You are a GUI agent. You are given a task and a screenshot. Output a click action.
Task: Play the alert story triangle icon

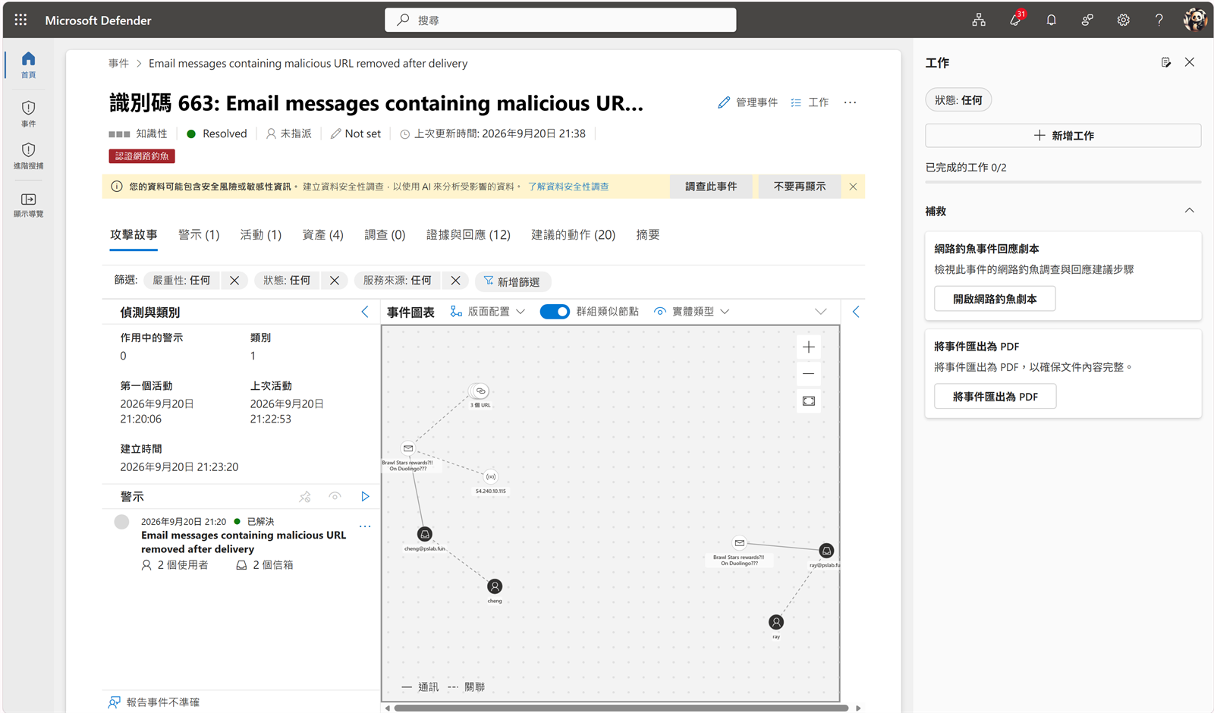pyautogui.click(x=365, y=497)
